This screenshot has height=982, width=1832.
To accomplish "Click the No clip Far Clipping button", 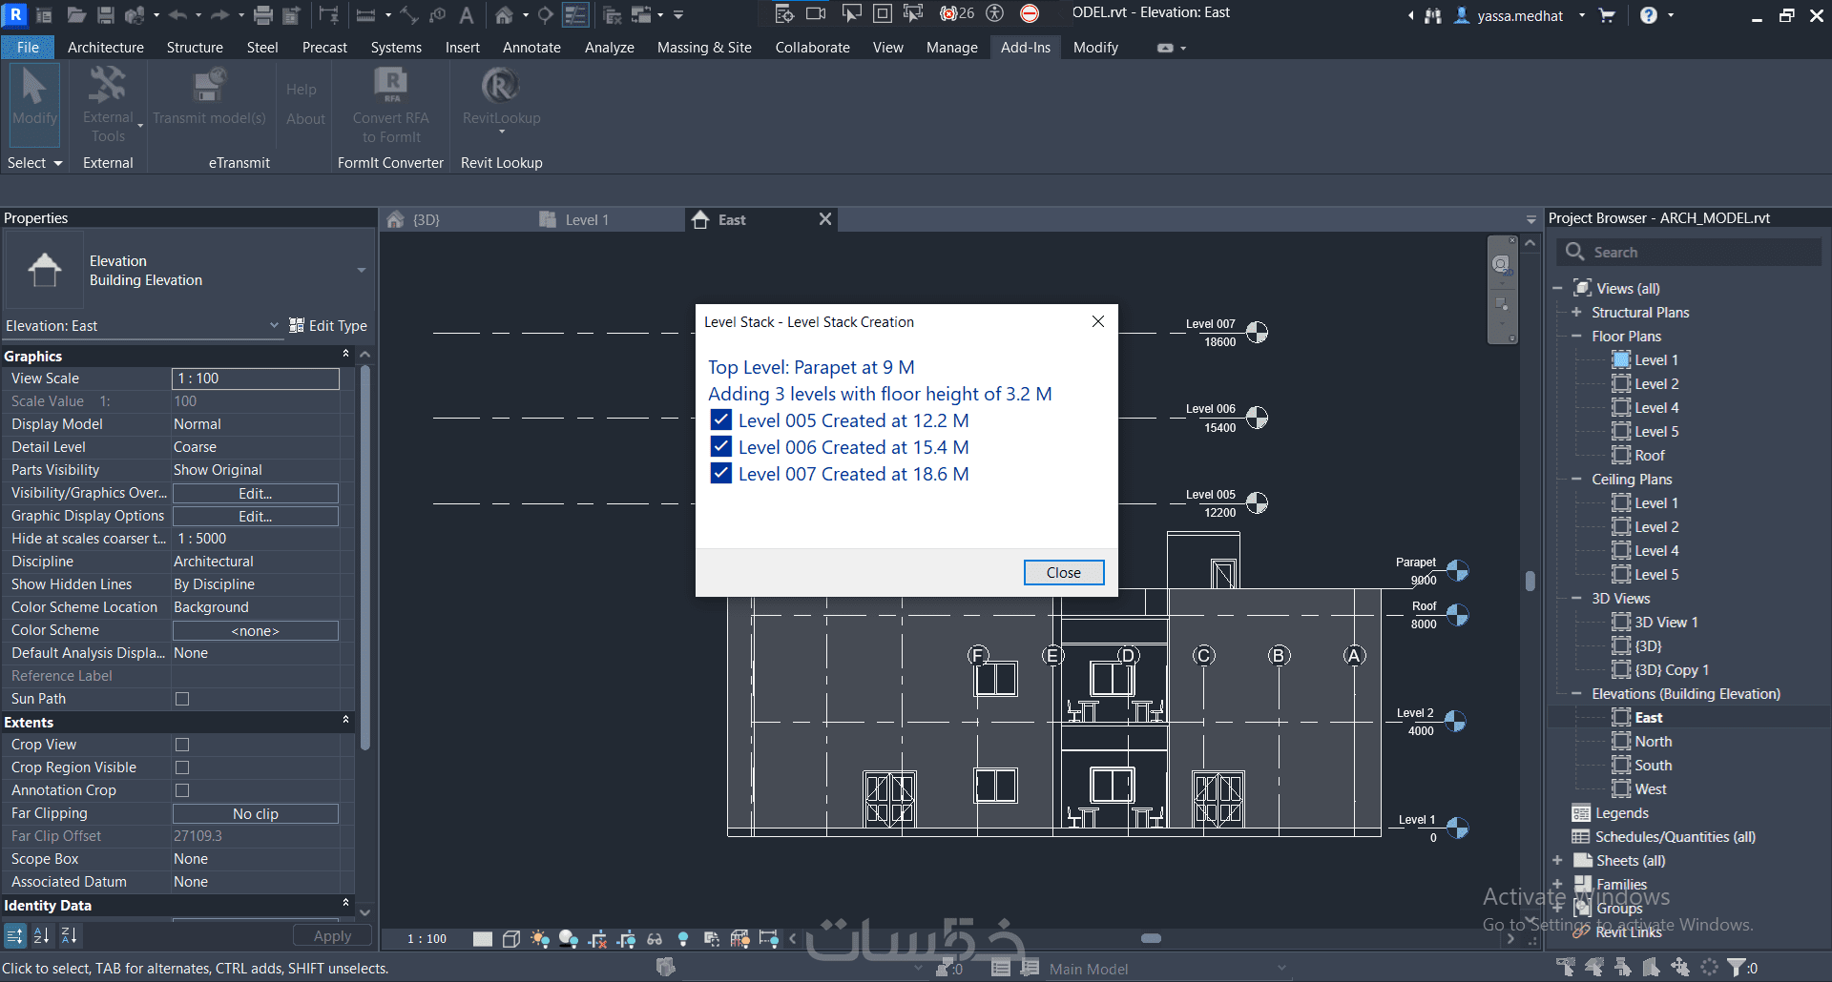I will click(255, 813).
